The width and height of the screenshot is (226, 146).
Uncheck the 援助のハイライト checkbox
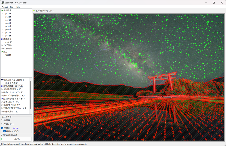[x=4, y=131]
